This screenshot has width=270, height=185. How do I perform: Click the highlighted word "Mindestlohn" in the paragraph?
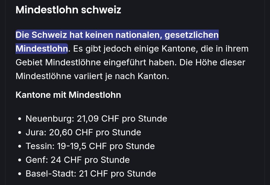tap(42, 48)
